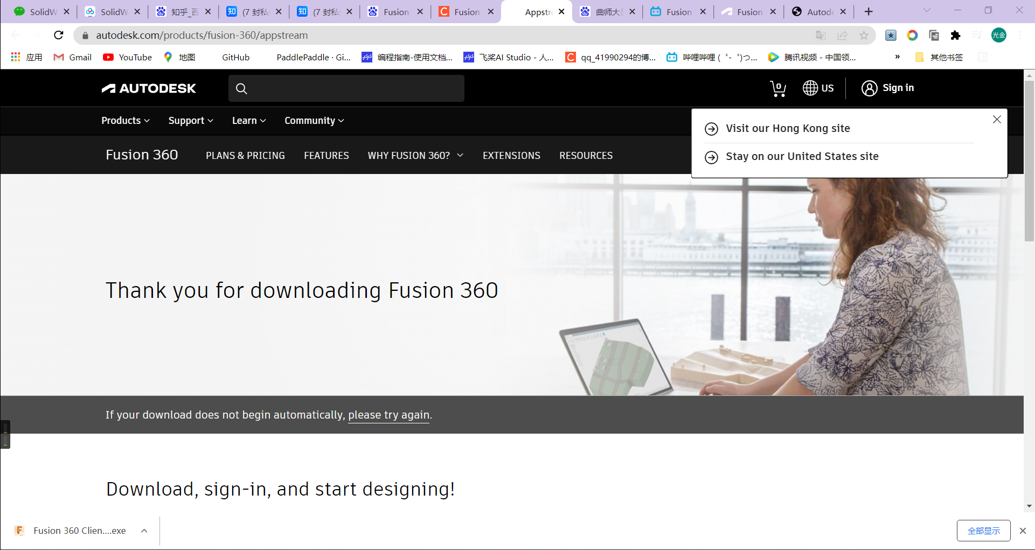Click the translate icon in address bar
The image size is (1035, 550).
(x=821, y=35)
